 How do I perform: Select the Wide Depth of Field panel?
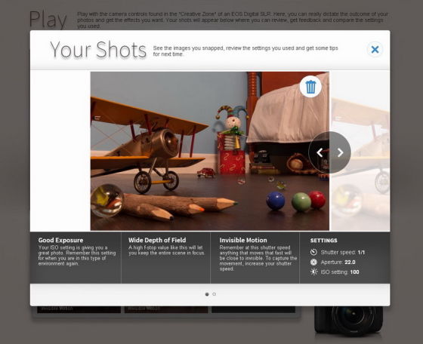166,257
